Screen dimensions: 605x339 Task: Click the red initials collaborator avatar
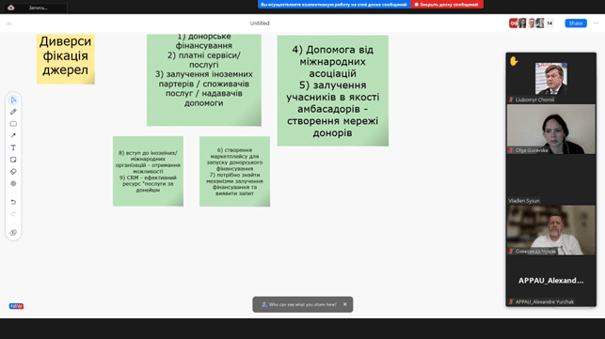click(x=513, y=23)
